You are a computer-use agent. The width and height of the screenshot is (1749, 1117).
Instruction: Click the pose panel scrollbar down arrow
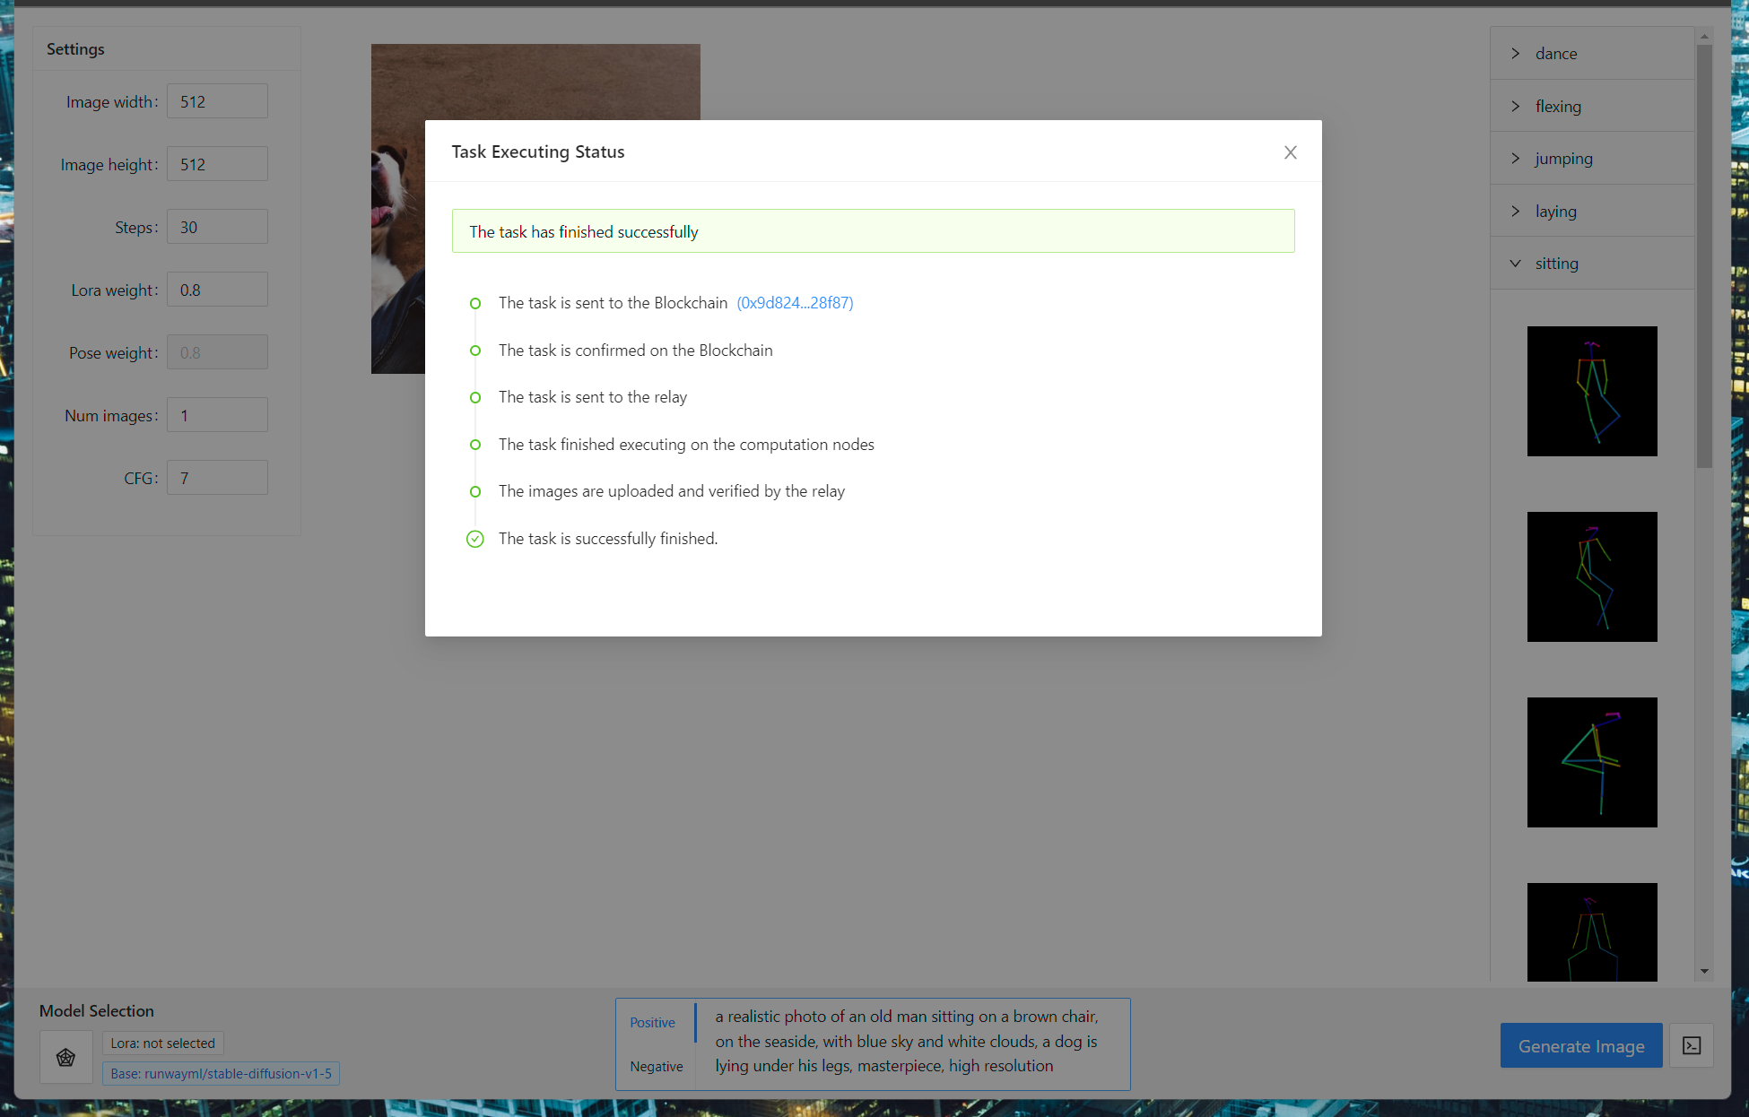[1704, 972]
